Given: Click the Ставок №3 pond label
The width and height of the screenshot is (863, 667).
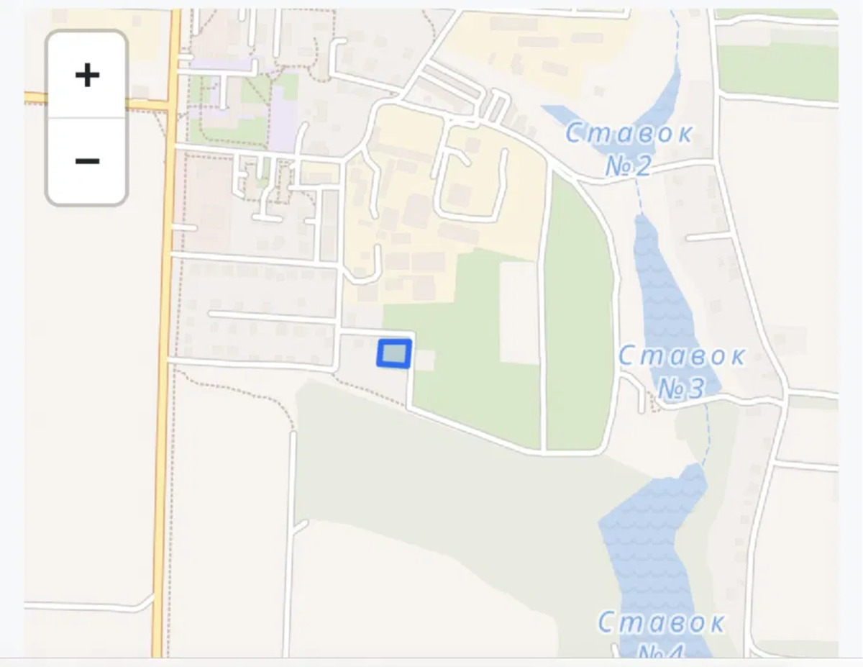Looking at the screenshot, I should click(x=682, y=372).
